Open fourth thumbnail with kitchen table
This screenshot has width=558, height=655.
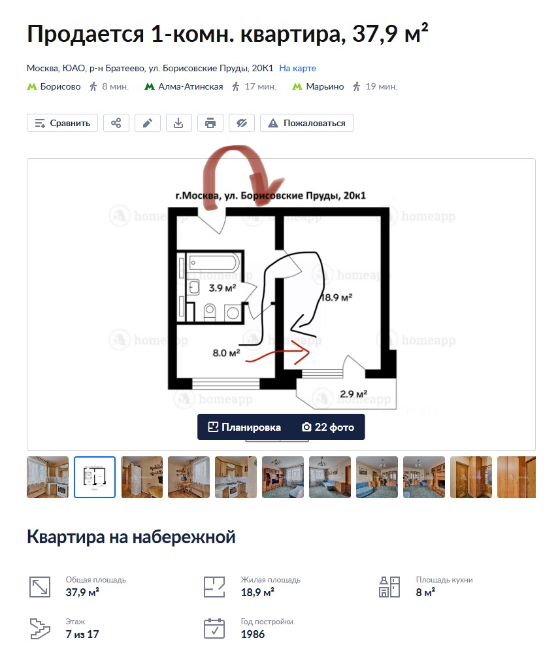click(x=189, y=477)
